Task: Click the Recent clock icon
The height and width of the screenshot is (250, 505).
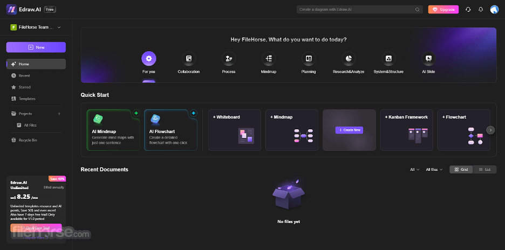Action: (13, 75)
